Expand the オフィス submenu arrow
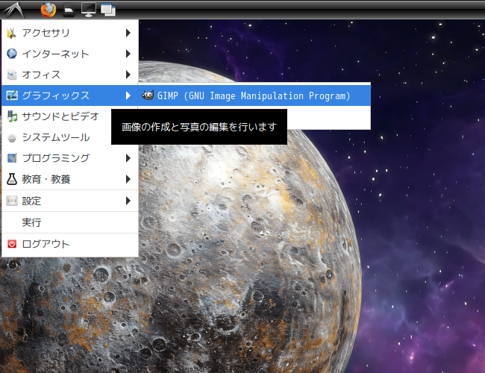 (128, 75)
